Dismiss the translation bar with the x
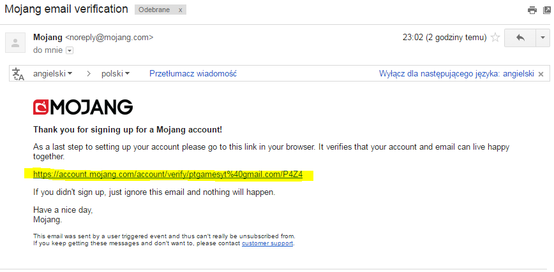The width and height of the screenshot is (554, 272). 541,74
